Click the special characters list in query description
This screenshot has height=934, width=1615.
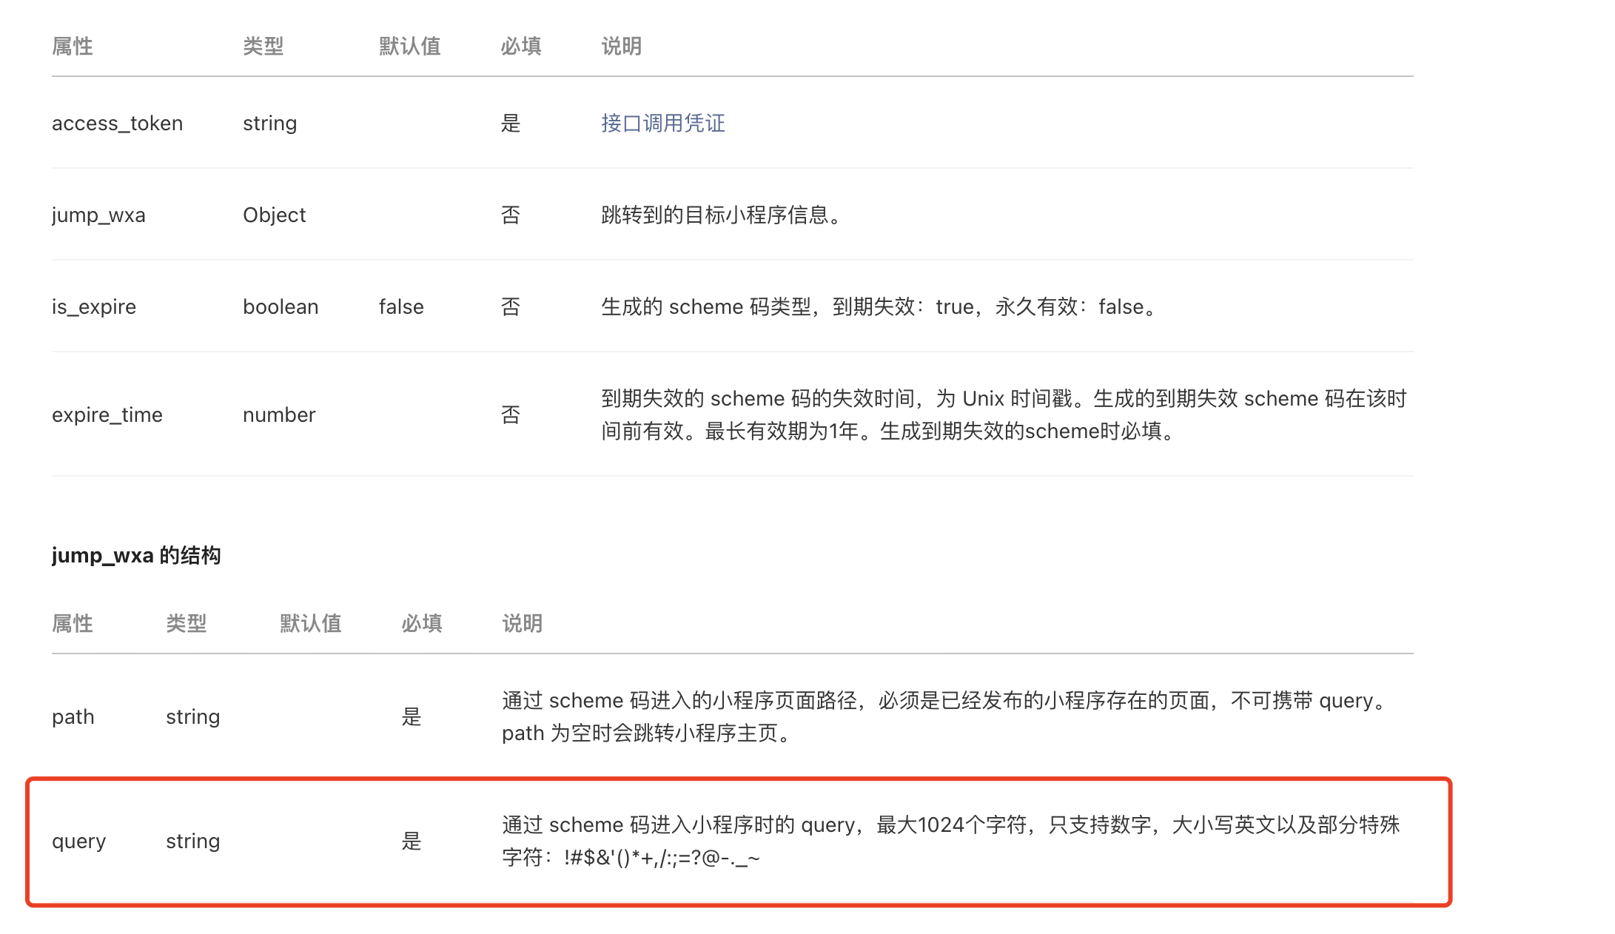click(x=662, y=858)
